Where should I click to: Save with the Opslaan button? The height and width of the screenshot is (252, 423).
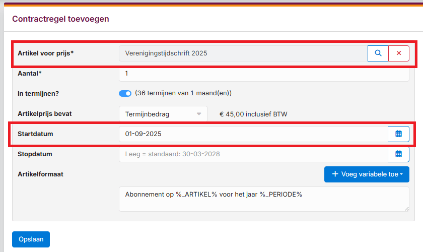point(31,239)
